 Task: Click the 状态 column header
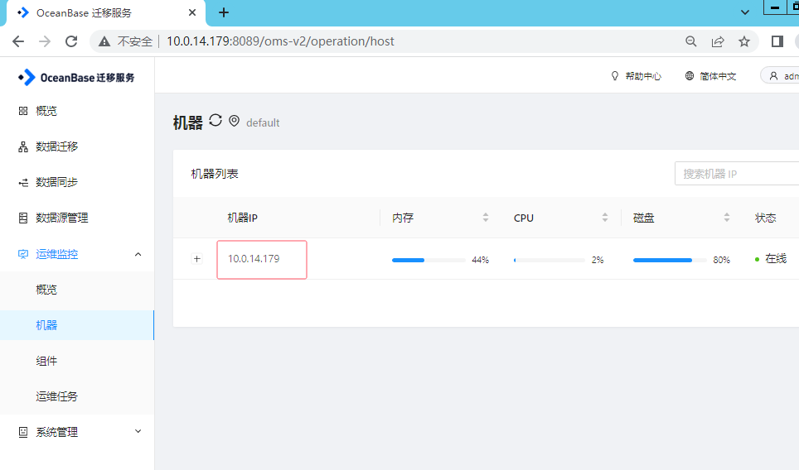pos(765,218)
